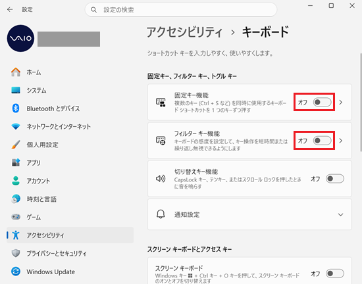Click the network Wi-Fi icon
This screenshot has width=362, height=284.
[16, 126]
